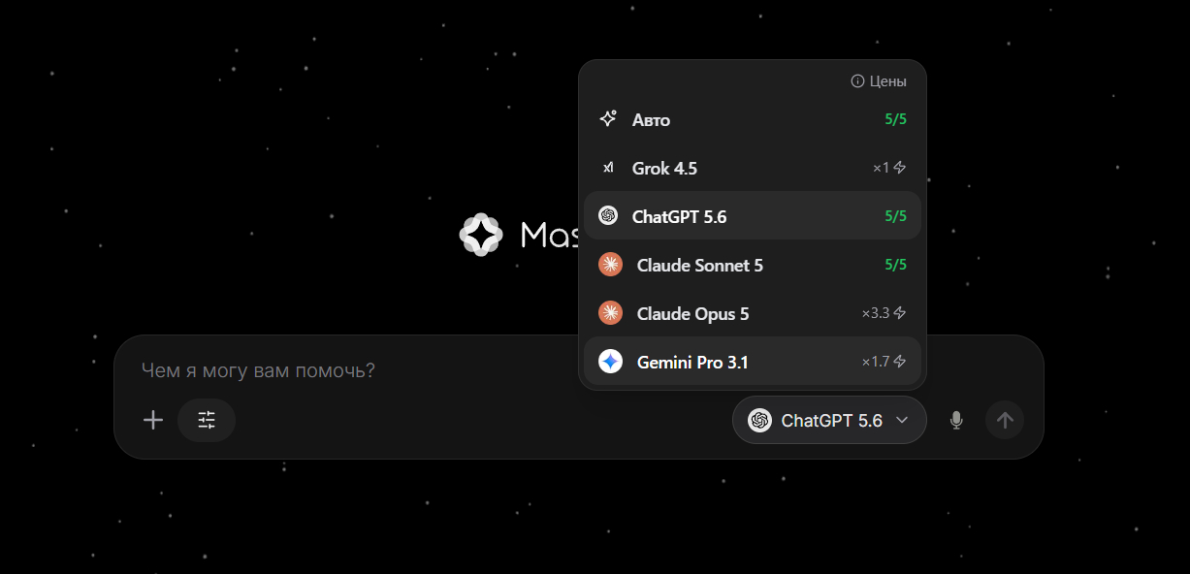
Task: Pick Claude Sonnet 5 from the list
Action: 753,265
